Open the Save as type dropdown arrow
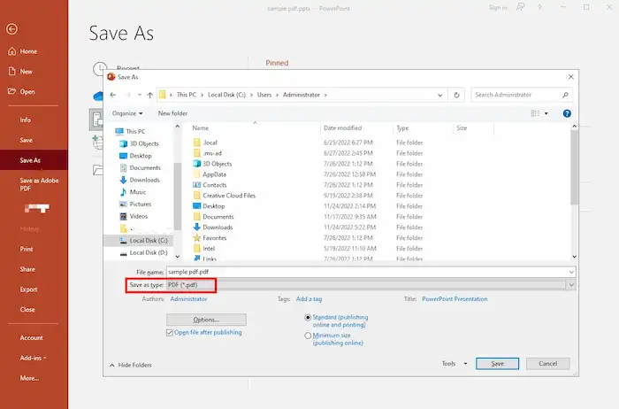The image size is (619, 409). 571,284
